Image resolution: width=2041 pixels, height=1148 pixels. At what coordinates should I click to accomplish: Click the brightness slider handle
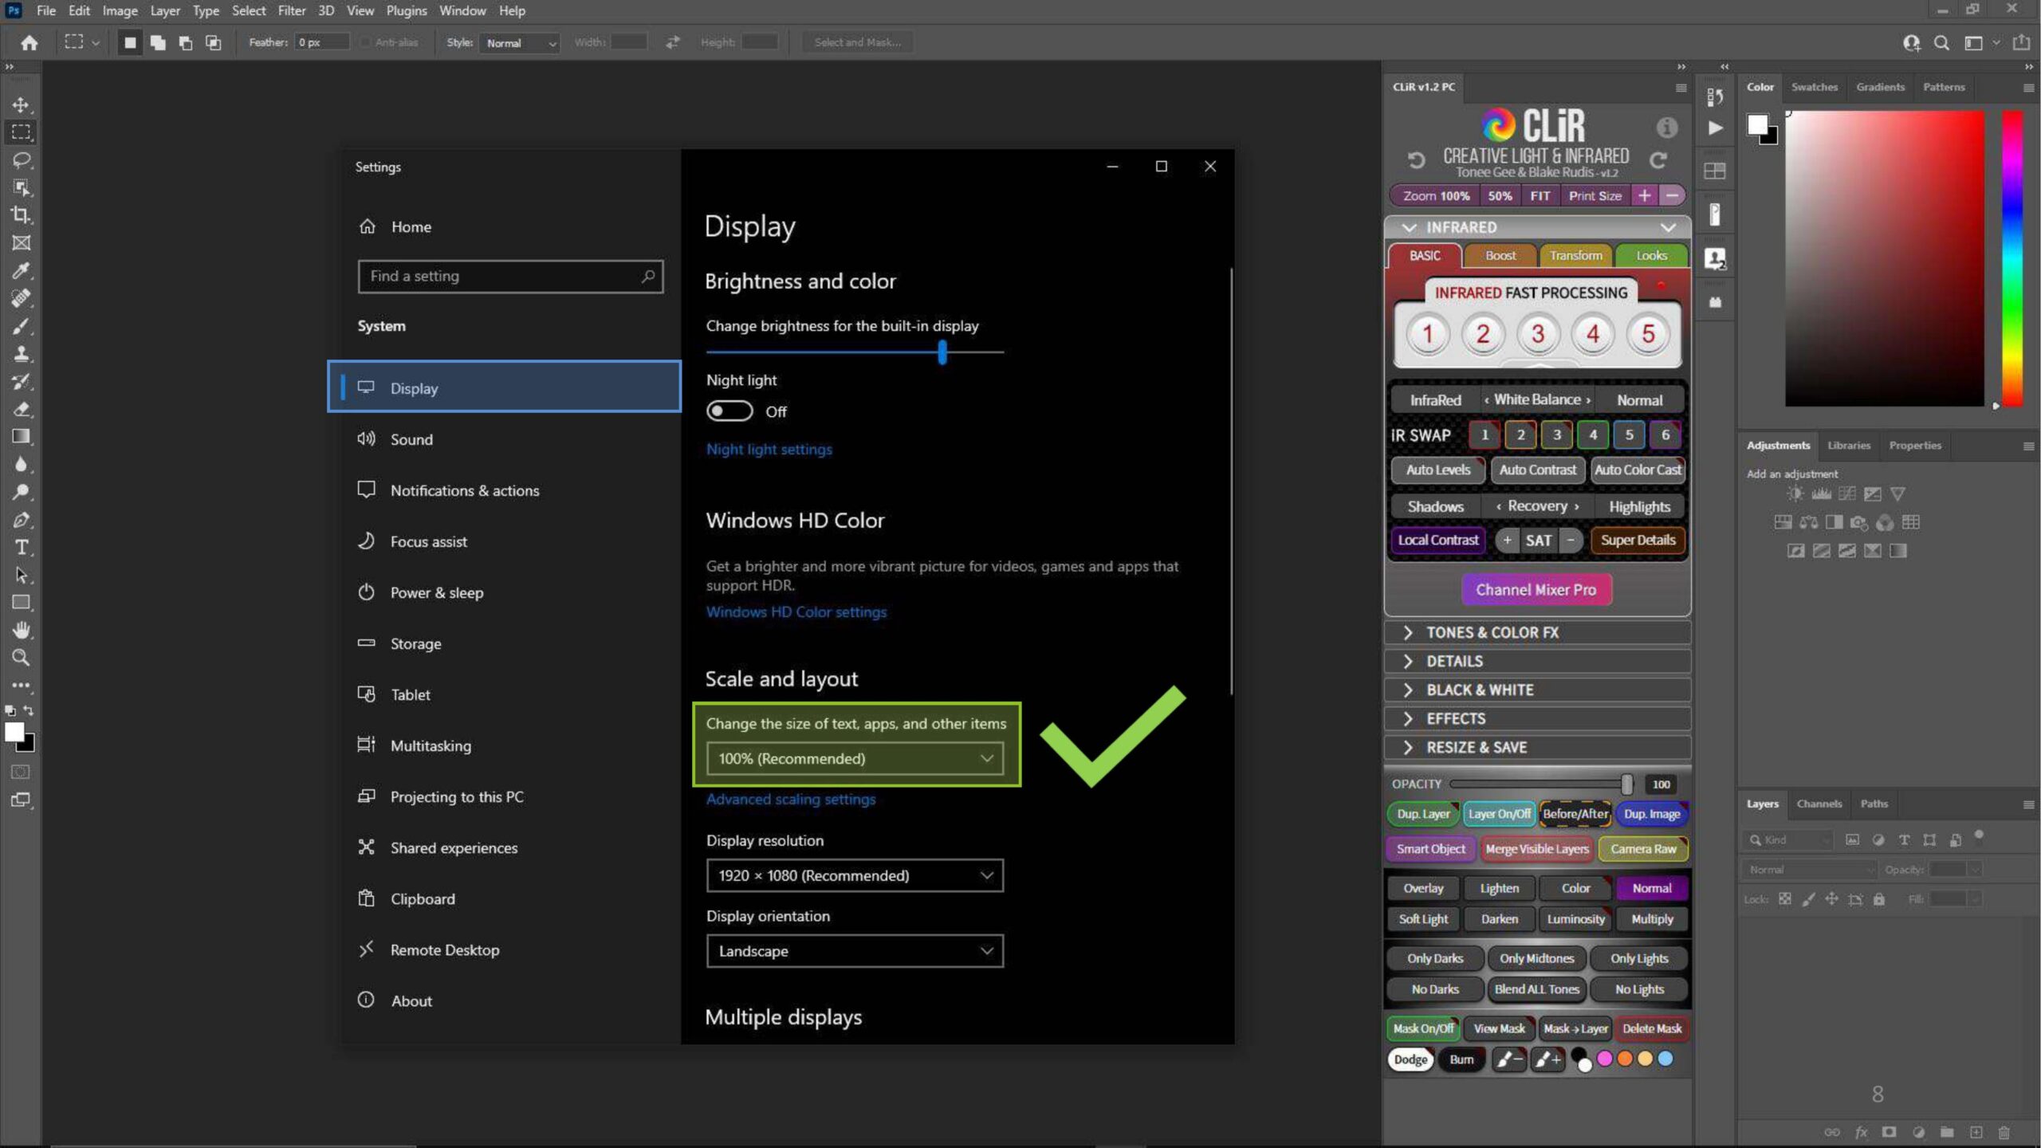coord(942,352)
